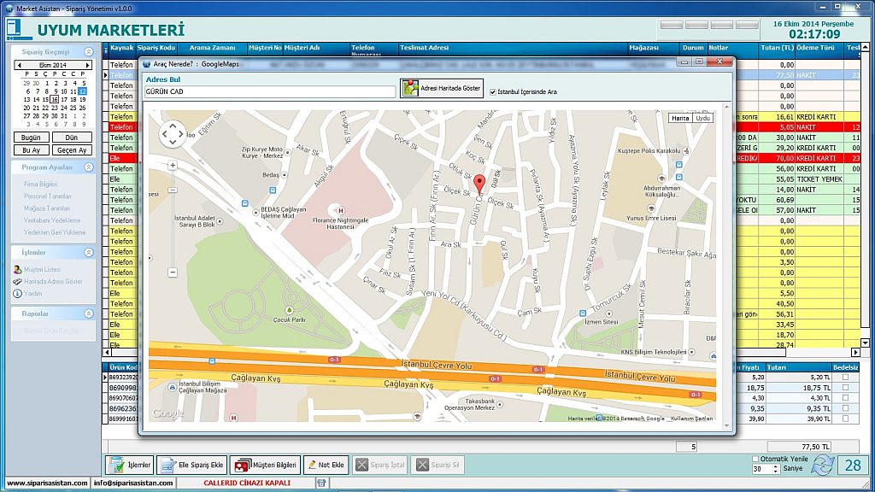Click the Araç Nerede dialog title icon

point(147,64)
